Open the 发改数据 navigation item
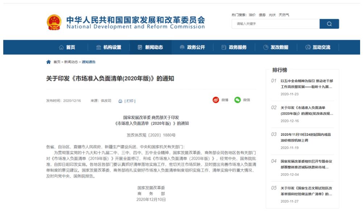363x217 pixels. click(276, 47)
